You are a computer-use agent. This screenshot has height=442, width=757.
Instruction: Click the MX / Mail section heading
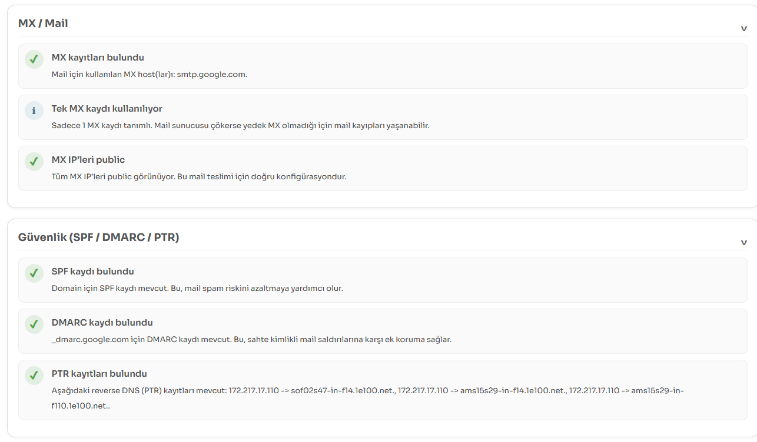point(43,24)
